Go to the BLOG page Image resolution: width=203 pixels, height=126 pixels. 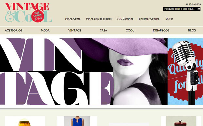click(x=192, y=30)
